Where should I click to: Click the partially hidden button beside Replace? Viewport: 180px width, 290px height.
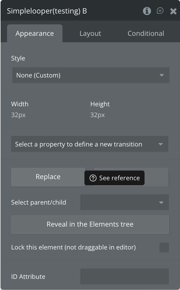[x=156, y=177]
